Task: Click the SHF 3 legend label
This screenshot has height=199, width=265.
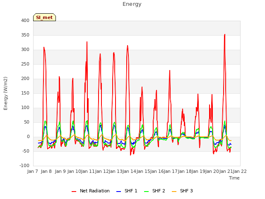Action: 186,191
